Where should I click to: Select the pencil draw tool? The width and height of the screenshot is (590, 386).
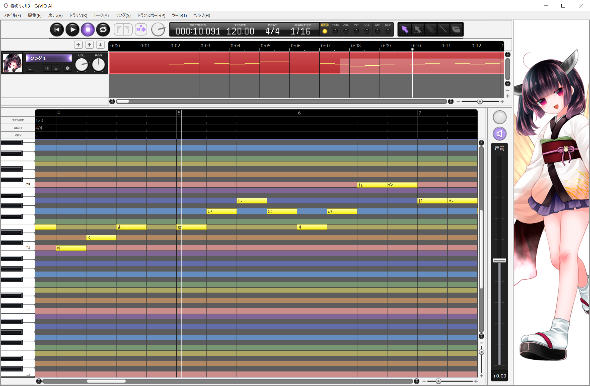(x=430, y=30)
